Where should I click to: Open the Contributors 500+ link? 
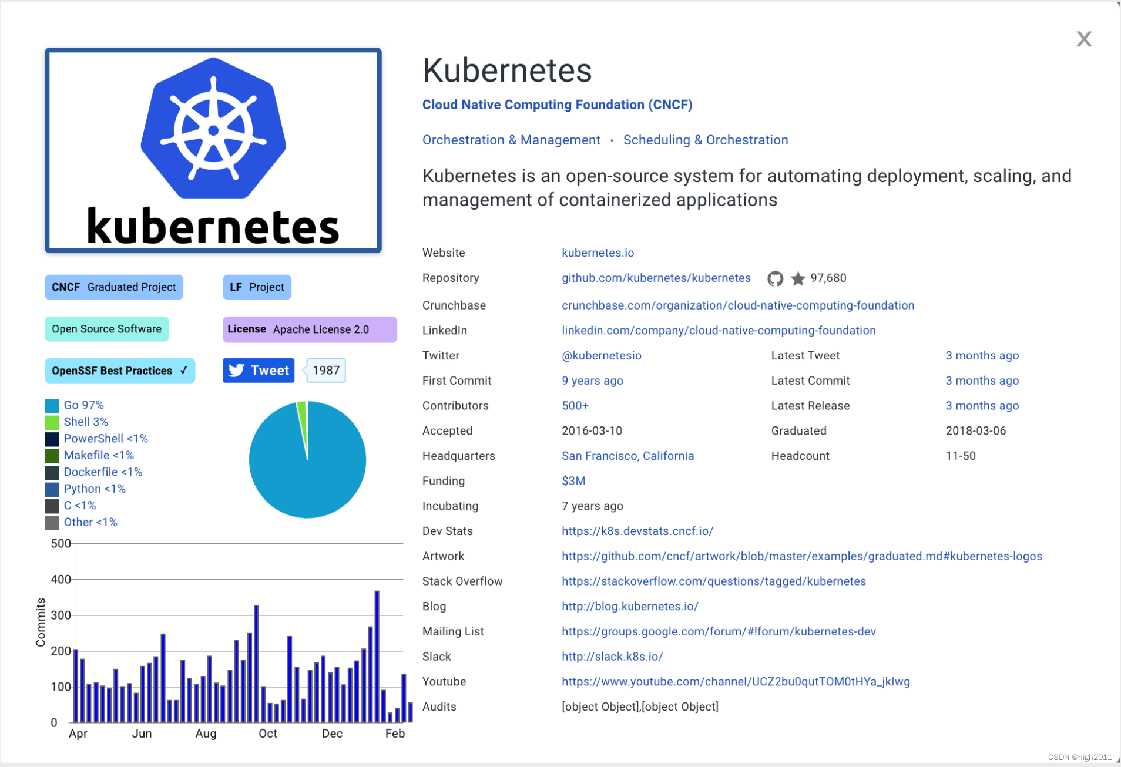[575, 406]
